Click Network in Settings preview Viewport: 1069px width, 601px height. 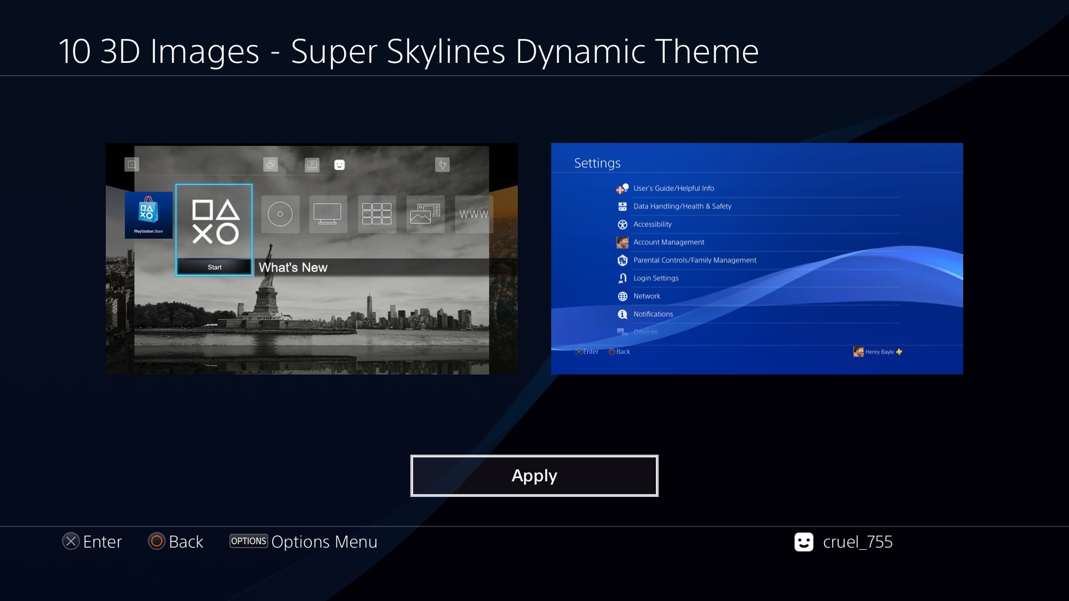(646, 296)
